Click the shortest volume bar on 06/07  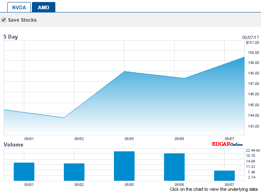(224, 175)
